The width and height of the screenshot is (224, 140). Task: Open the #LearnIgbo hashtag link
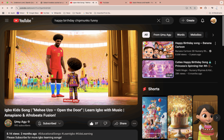[67, 134]
